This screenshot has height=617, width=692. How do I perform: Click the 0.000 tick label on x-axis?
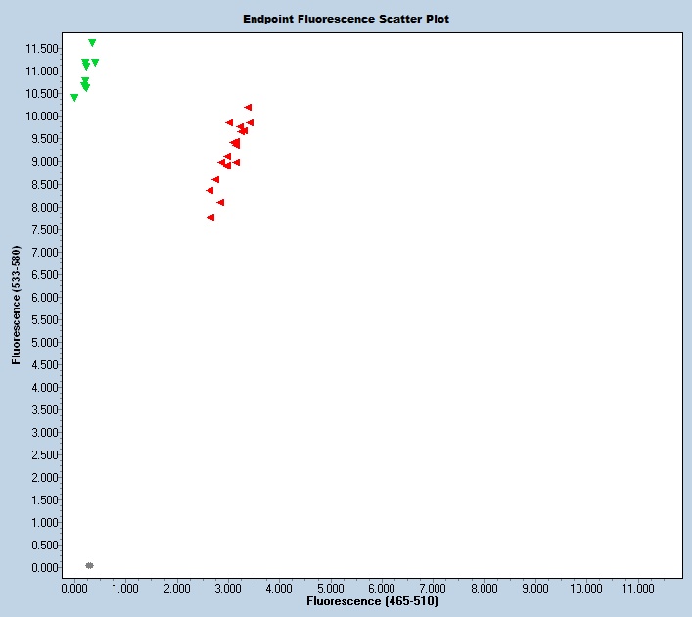(74, 589)
